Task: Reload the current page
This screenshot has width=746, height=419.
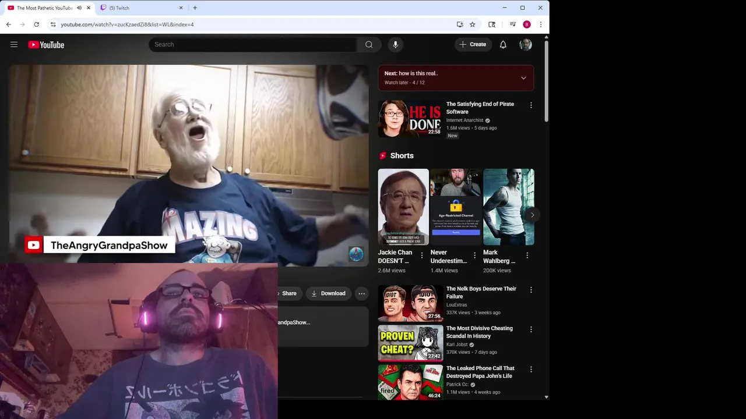Action: (36, 24)
